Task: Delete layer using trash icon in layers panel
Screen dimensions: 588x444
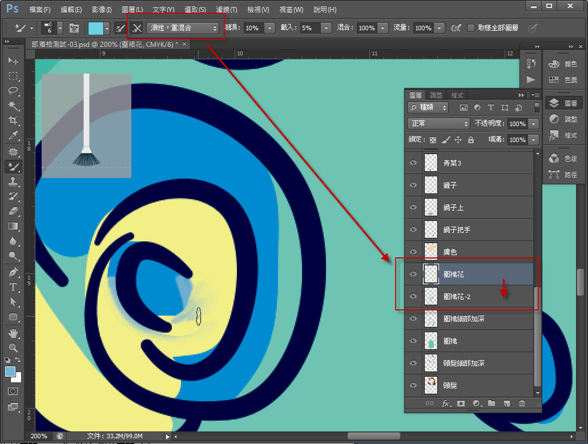Action: click(x=522, y=404)
